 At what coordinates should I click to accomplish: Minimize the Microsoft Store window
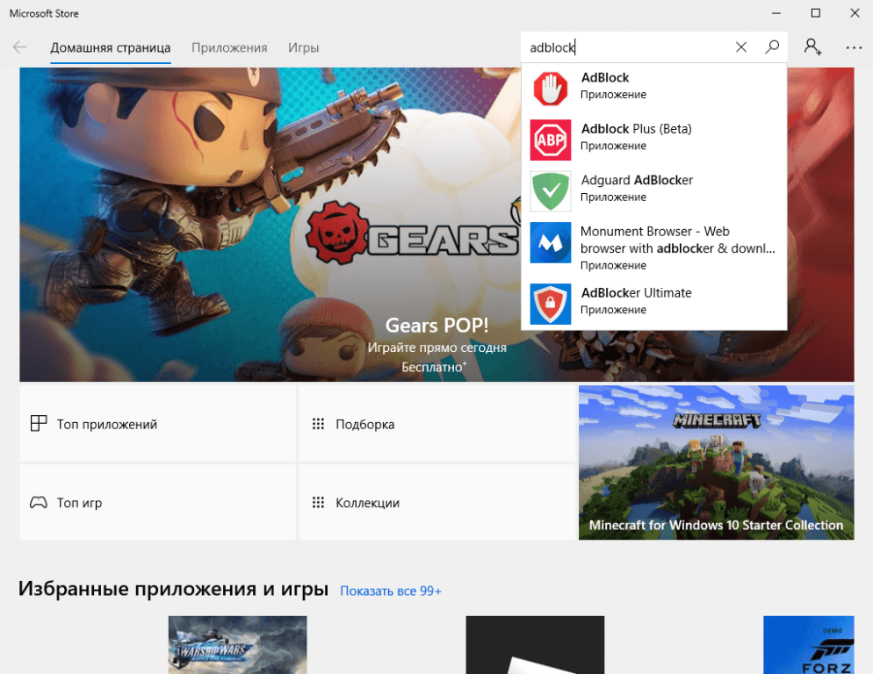(776, 13)
